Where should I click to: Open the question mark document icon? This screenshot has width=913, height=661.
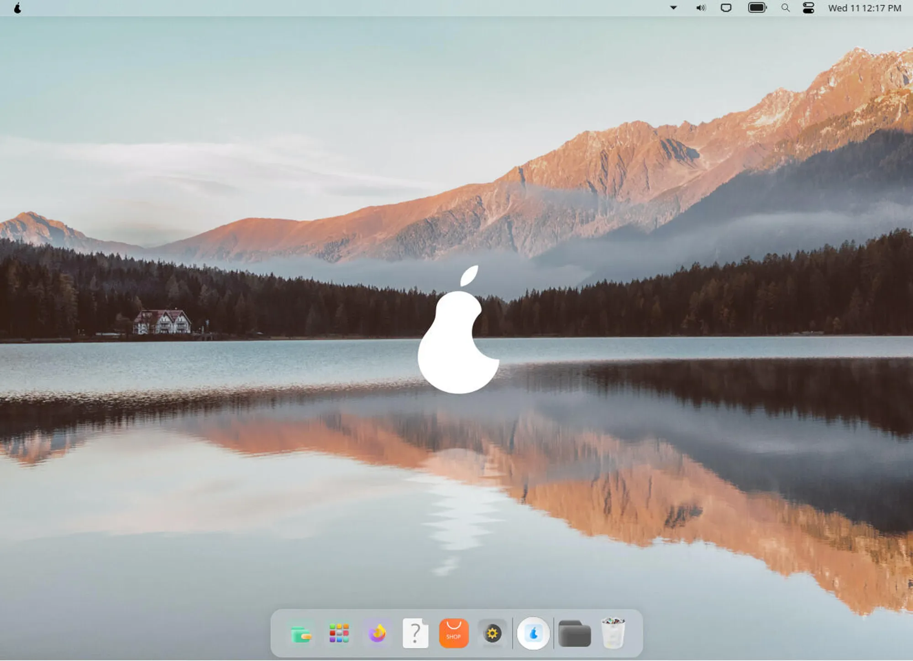pyautogui.click(x=415, y=633)
